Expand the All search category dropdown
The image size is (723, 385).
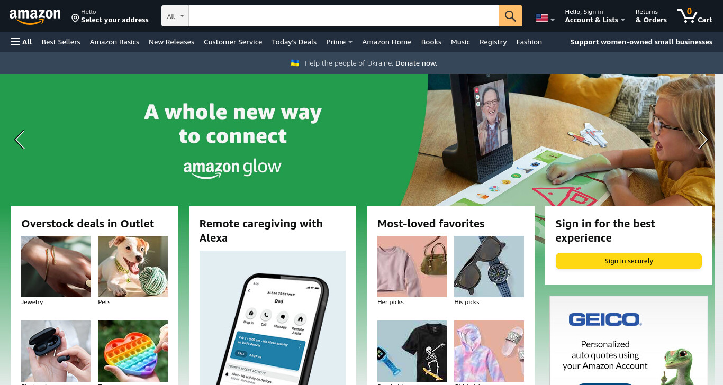[175, 16]
